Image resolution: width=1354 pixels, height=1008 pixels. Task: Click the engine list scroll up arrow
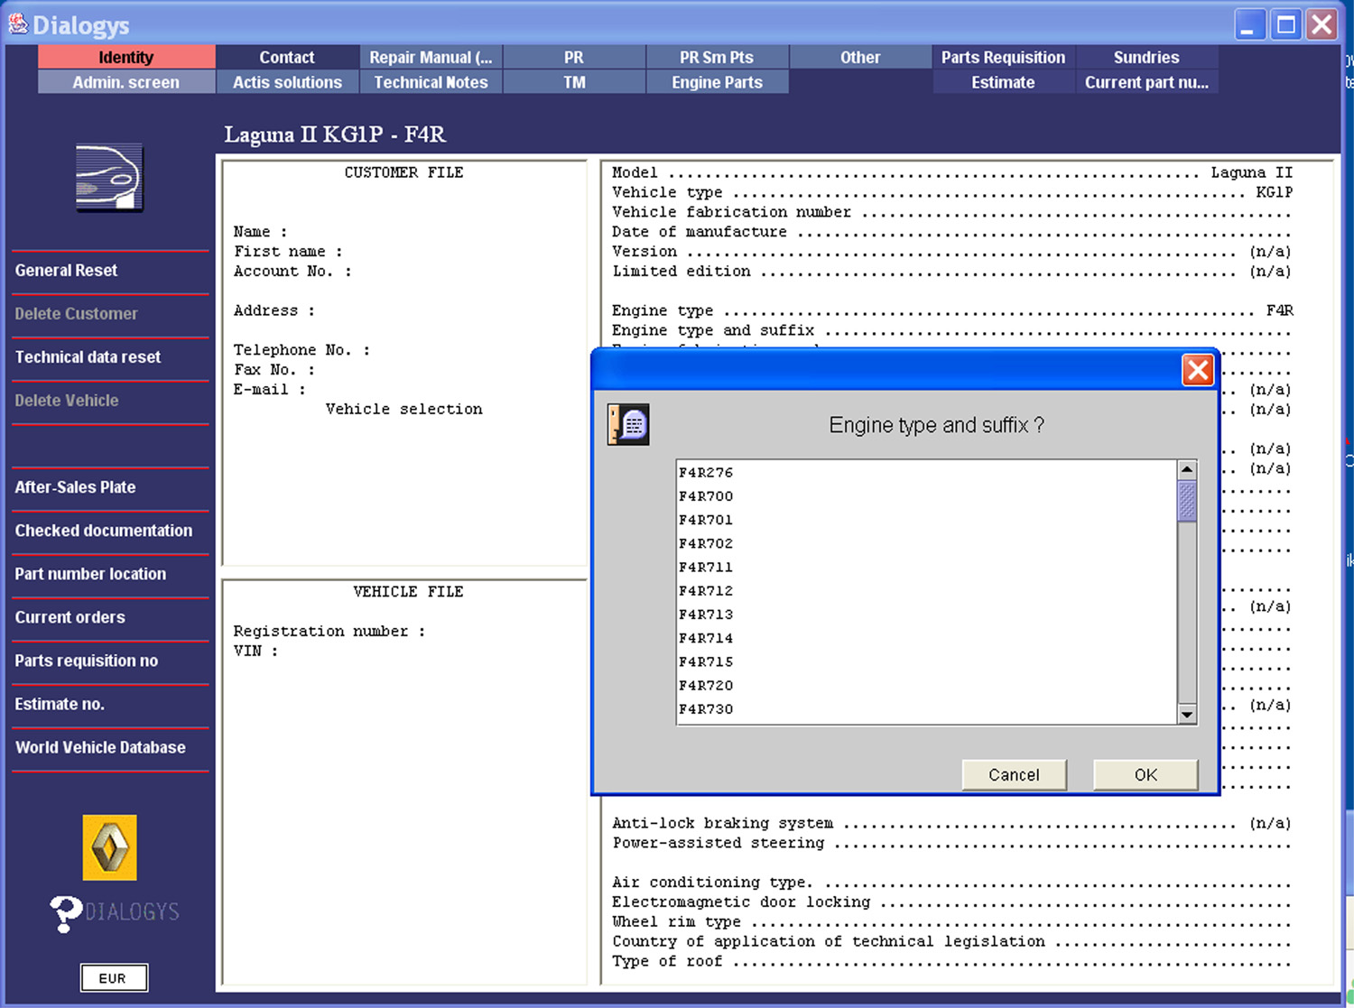[1187, 470]
